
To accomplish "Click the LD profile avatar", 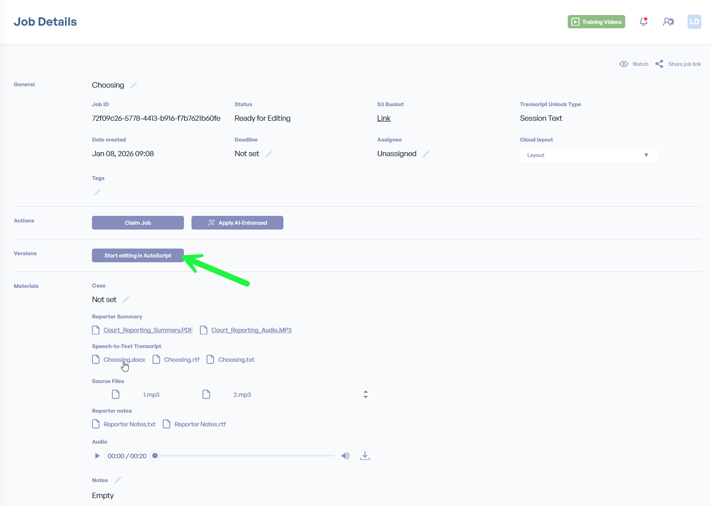I will point(694,22).
